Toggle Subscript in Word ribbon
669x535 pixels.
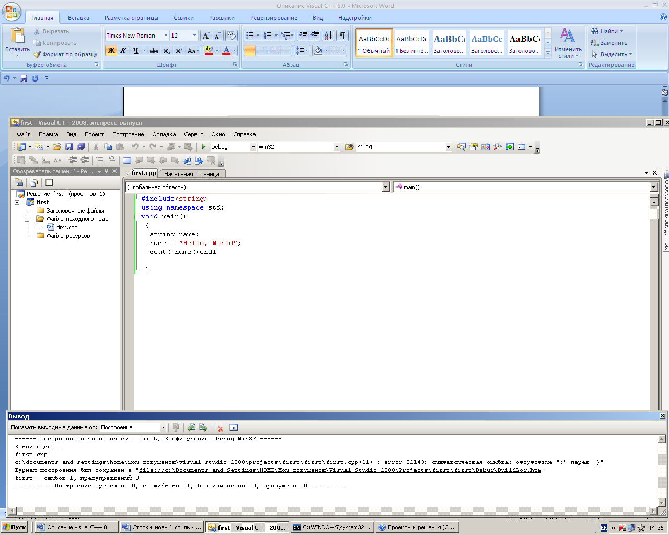tap(166, 51)
